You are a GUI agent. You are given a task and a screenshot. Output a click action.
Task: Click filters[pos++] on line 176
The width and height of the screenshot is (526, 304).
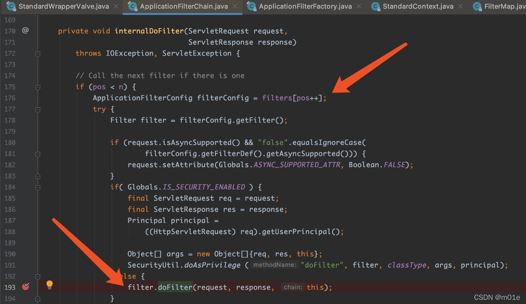pos(292,98)
